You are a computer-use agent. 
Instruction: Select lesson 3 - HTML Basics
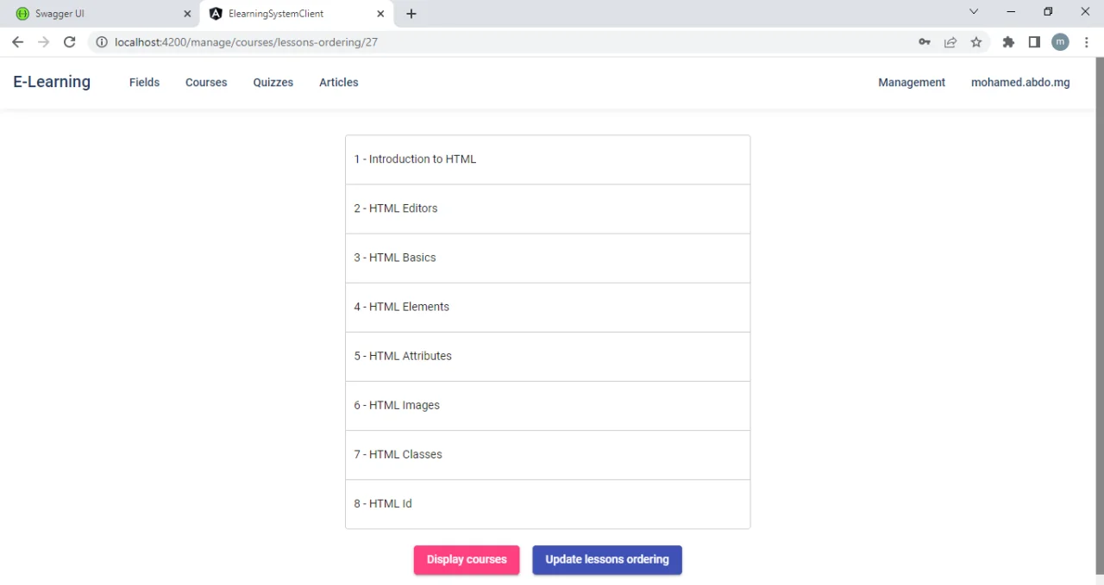point(548,258)
